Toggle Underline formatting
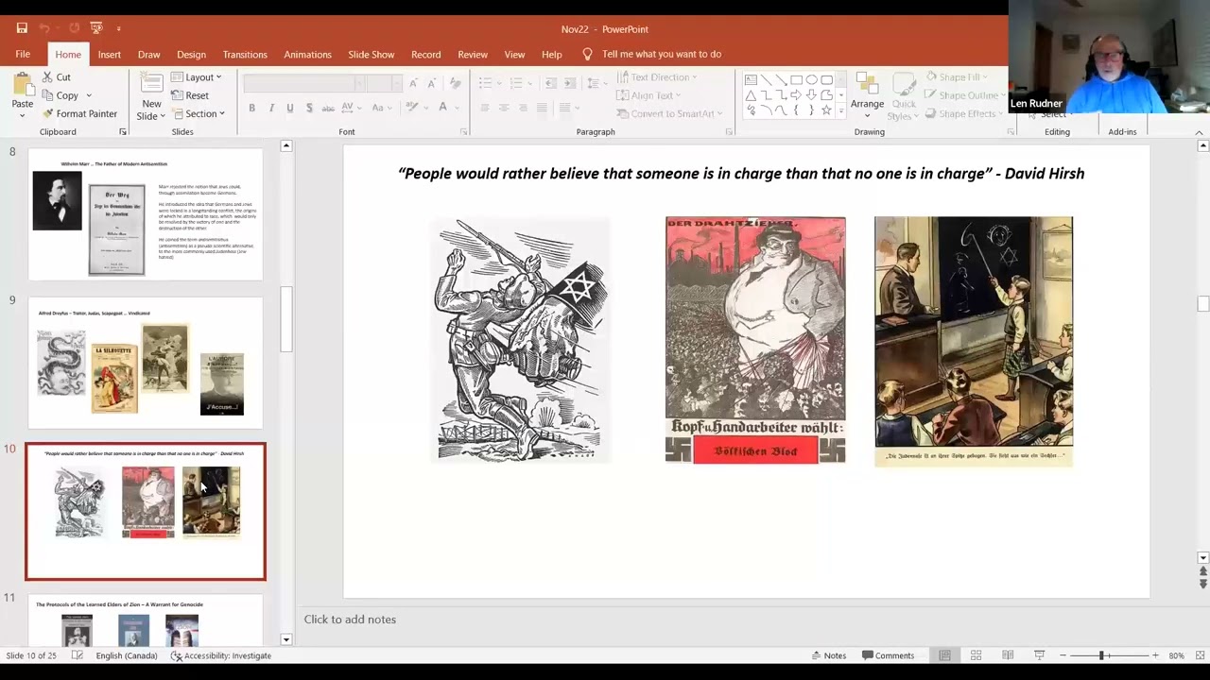This screenshot has height=680, width=1210. (x=290, y=108)
